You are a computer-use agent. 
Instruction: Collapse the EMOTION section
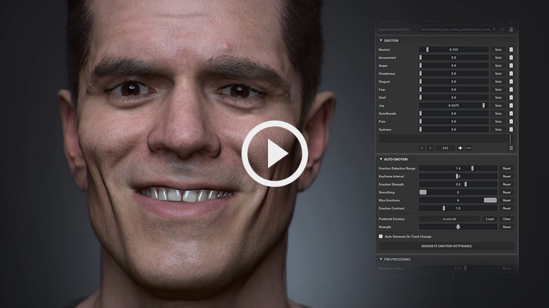380,41
